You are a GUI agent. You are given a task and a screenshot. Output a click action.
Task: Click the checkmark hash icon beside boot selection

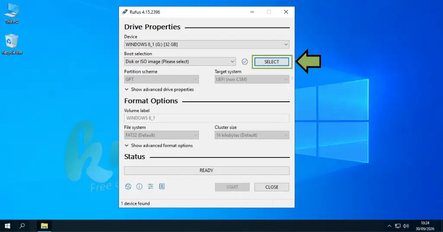click(245, 62)
